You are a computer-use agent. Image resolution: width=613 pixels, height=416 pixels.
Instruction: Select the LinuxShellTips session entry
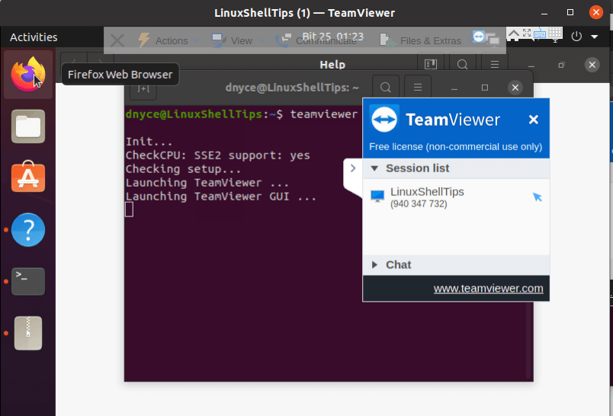click(456, 197)
